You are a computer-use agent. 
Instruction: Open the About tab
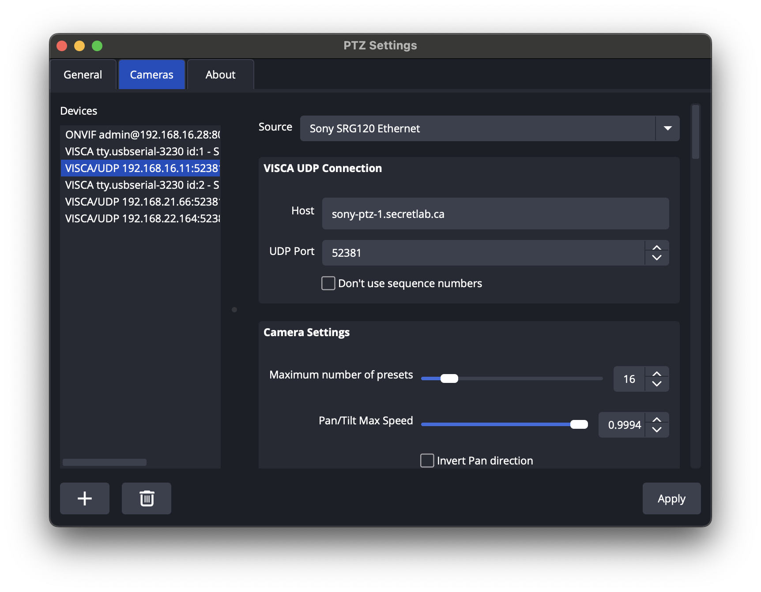point(220,74)
